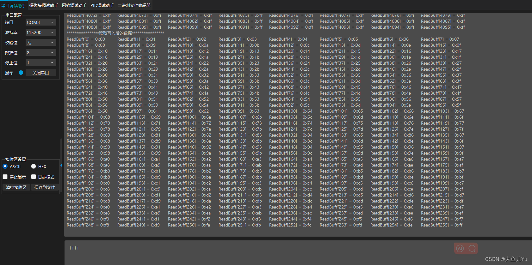The image size is (532, 265).
Task: Open the 停止位 dropdown showing 1
Action: 41,63
